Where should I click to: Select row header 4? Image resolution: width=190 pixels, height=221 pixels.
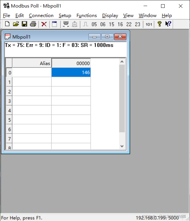9,110
